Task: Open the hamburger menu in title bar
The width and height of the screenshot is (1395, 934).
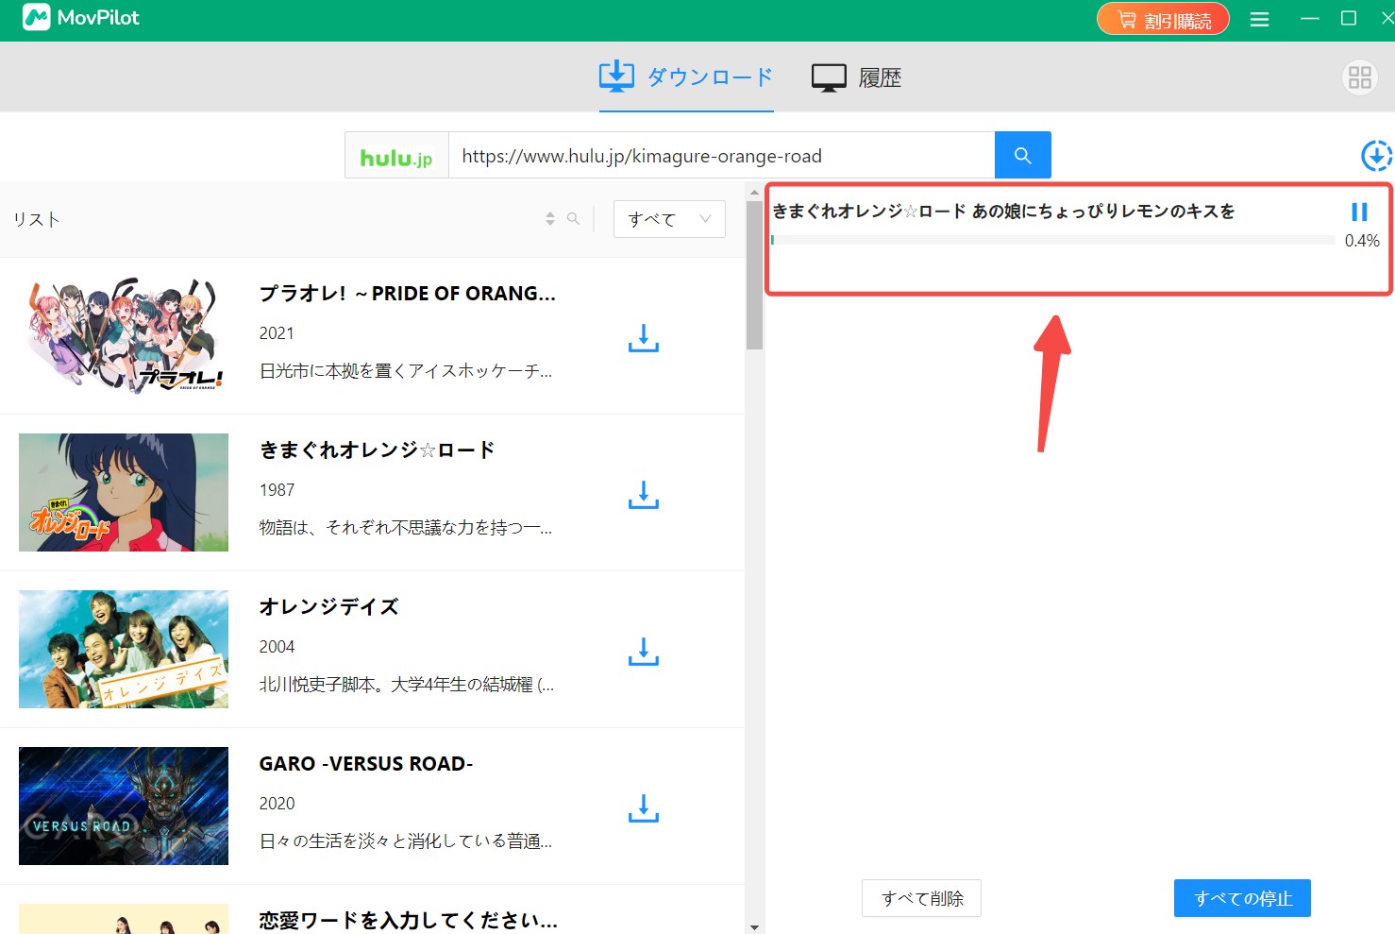Action: point(1259,19)
